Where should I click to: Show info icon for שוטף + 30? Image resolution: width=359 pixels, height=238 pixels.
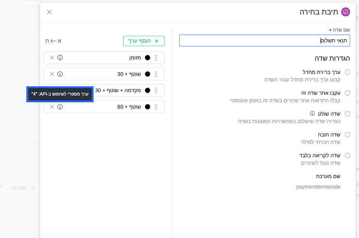[x=60, y=74]
